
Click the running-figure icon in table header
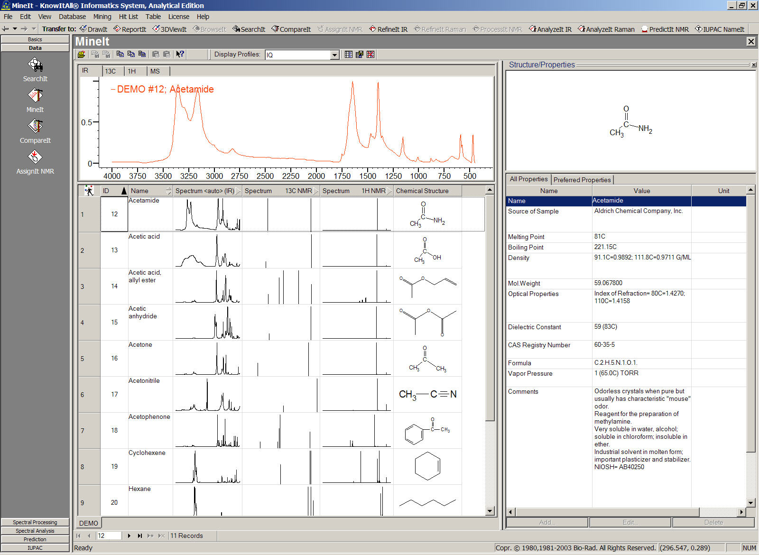pos(89,191)
